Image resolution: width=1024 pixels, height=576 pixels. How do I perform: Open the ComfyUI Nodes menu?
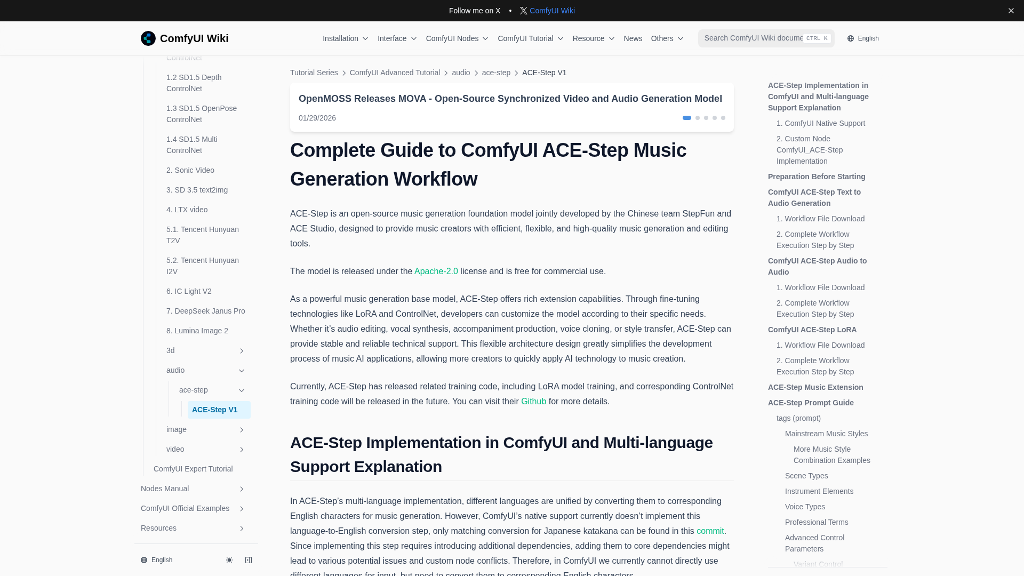pyautogui.click(x=457, y=38)
